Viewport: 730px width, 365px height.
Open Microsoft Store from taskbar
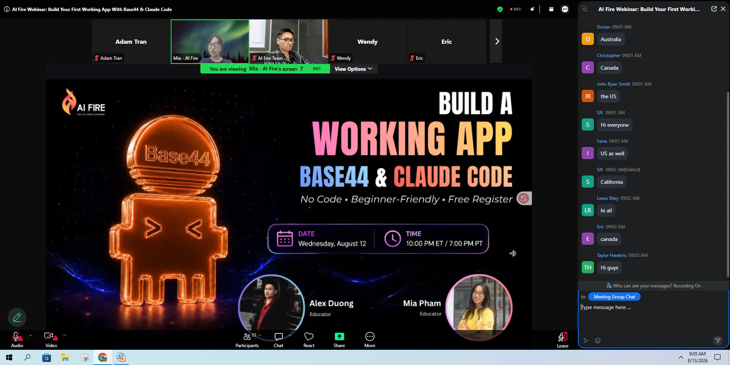[x=46, y=357]
